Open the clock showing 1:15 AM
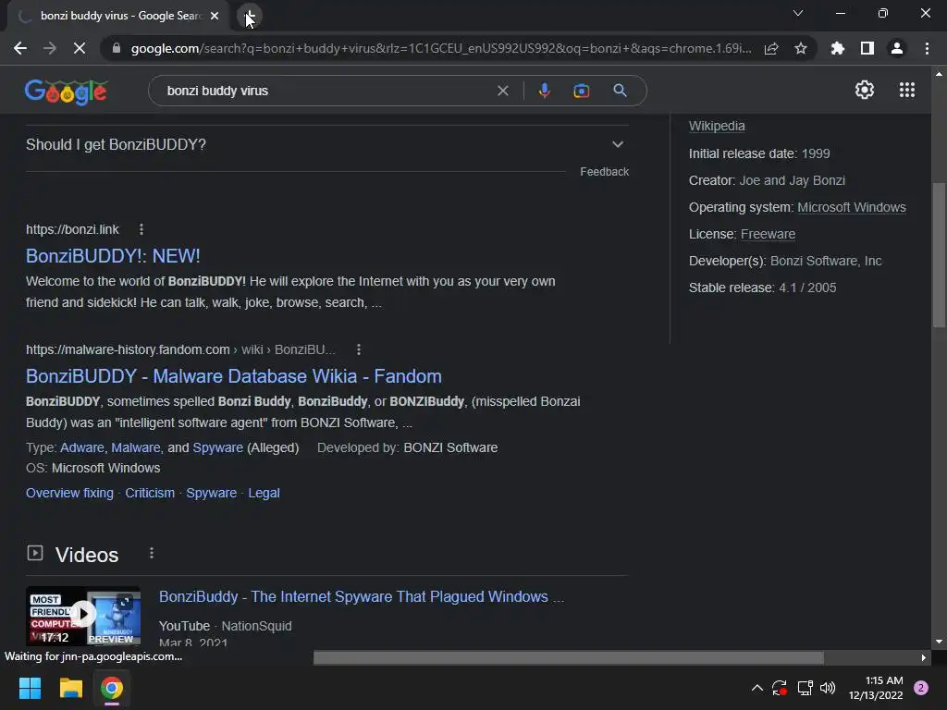The image size is (947, 710). coord(876,688)
